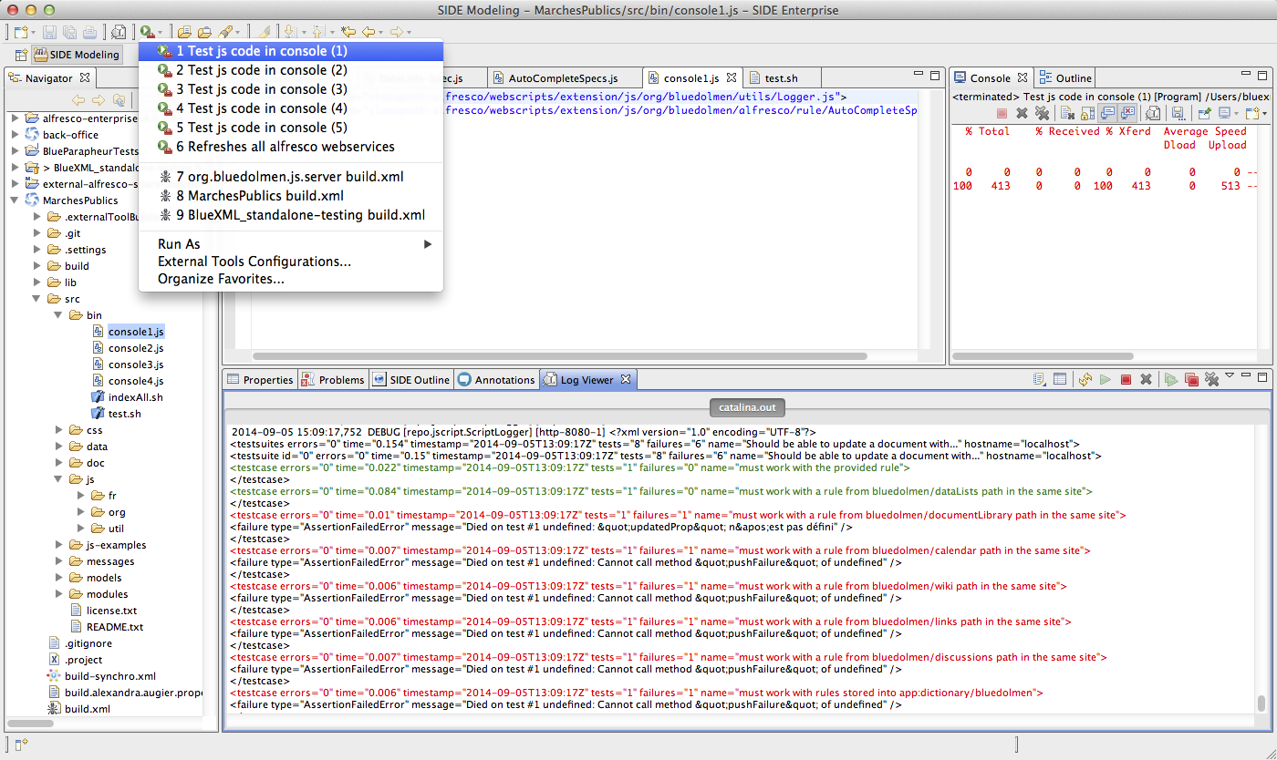Expand the modules folder
This screenshot has width=1277, height=760.
(x=58, y=594)
